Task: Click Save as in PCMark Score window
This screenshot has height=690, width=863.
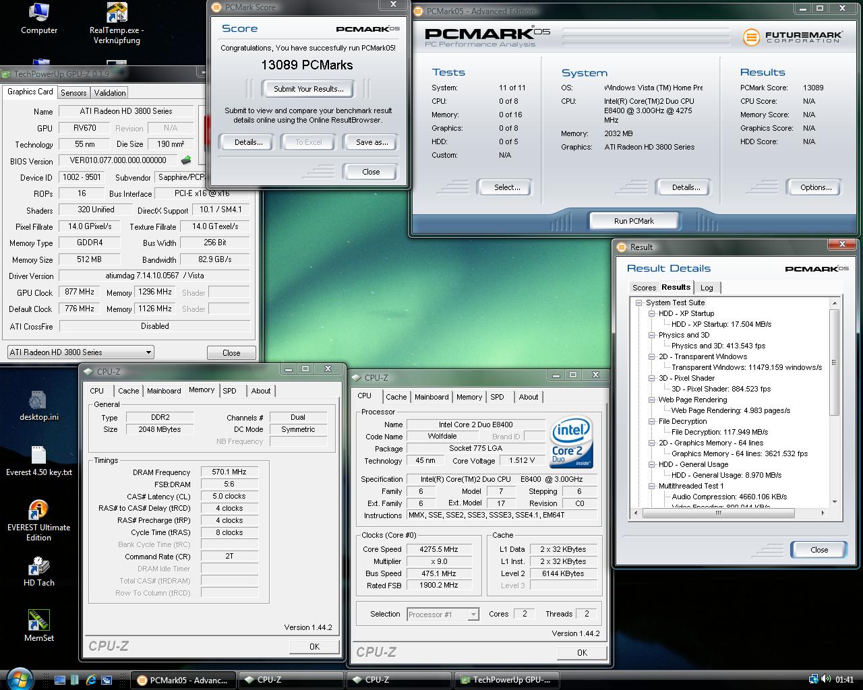Action: click(372, 142)
